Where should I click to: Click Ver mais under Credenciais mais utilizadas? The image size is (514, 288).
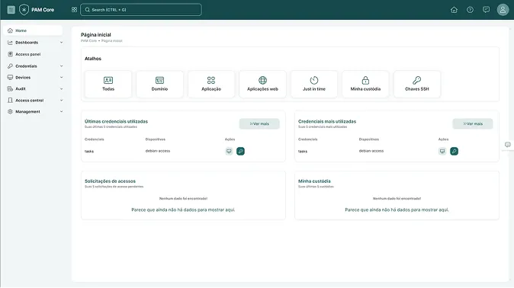click(473, 123)
